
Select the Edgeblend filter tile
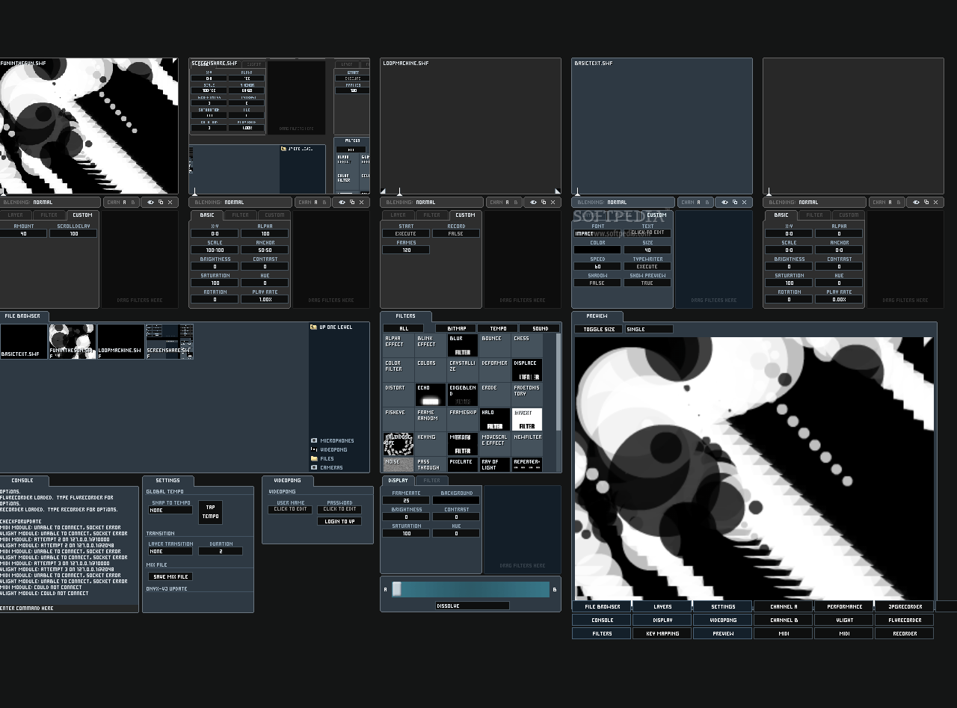pyautogui.click(x=462, y=395)
